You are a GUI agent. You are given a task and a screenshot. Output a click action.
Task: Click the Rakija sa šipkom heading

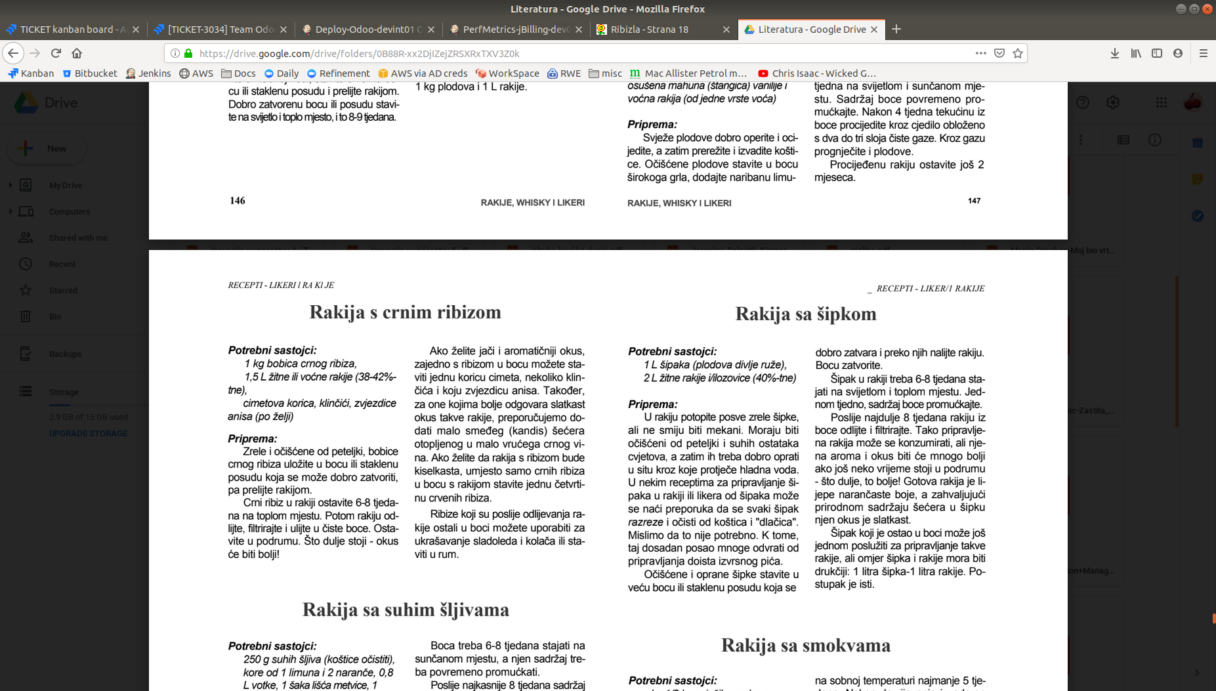coord(806,314)
